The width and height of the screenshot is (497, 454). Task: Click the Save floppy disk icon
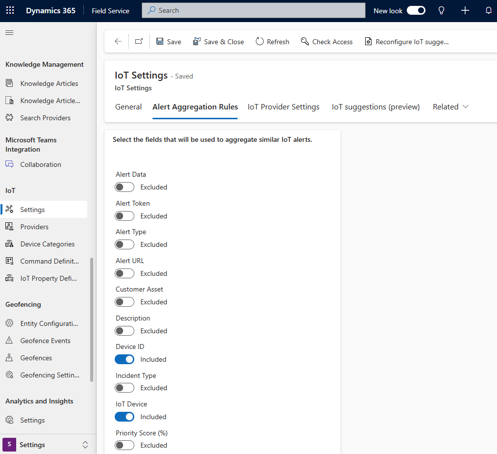point(160,41)
